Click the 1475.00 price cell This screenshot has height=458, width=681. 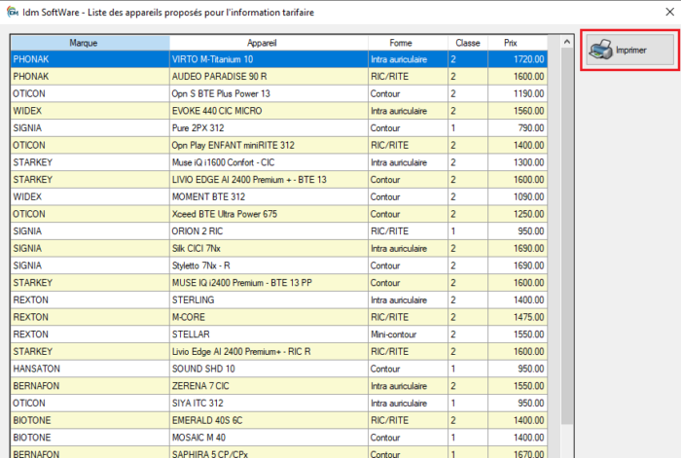pyautogui.click(x=518, y=317)
